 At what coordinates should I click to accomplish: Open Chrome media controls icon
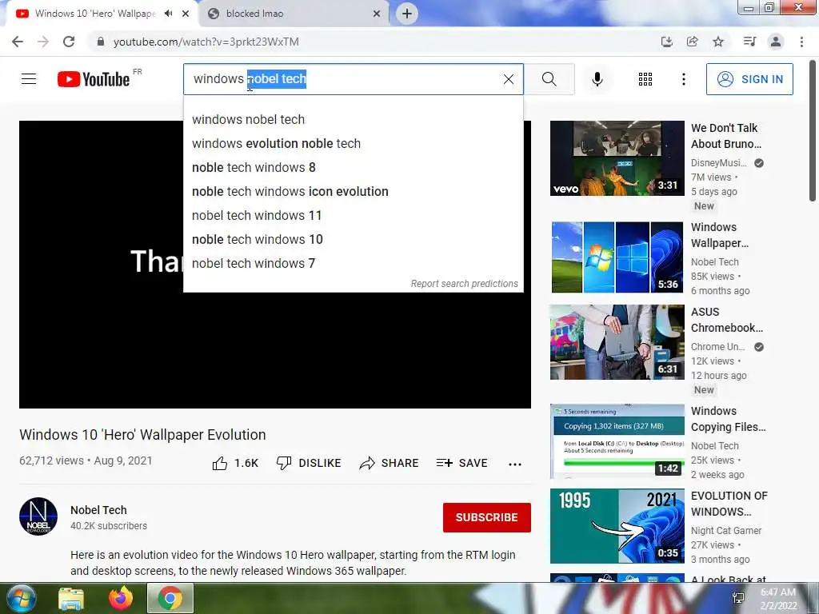(x=749, y=42)
